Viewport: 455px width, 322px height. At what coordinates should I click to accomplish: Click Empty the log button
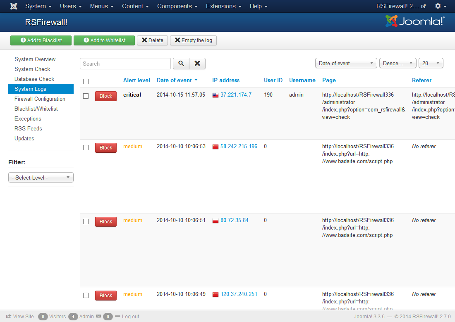point(193,40)
